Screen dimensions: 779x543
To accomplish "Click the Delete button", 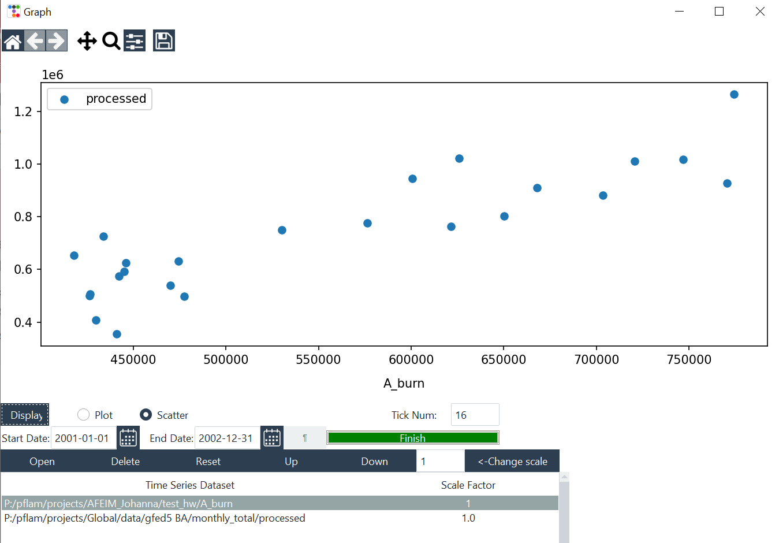I will pyautogui.click(x=125, y=461).
